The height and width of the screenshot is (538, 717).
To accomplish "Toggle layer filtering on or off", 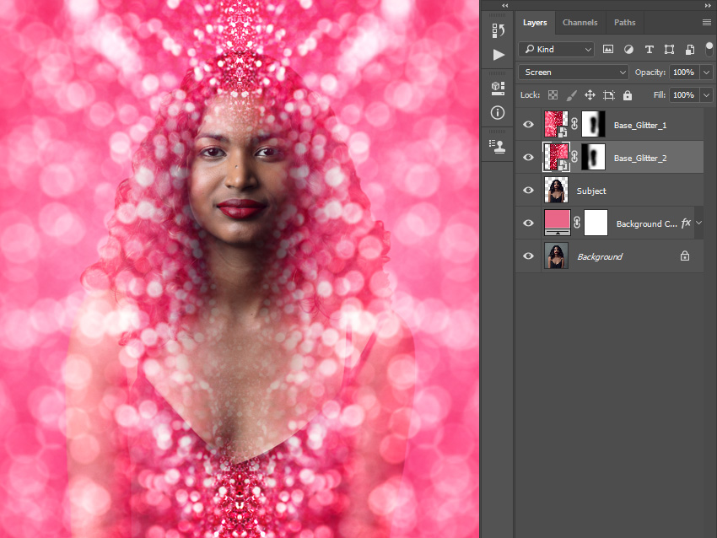I will click(x=709, y=48).
